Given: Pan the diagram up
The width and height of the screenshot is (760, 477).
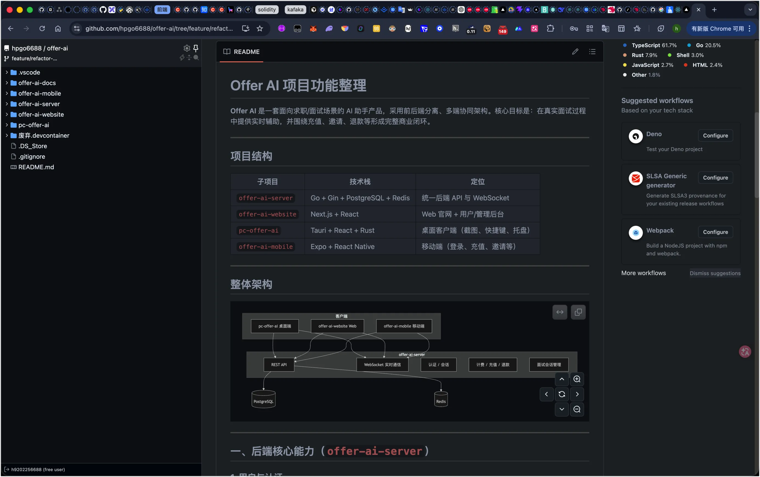Looking at the screenshot, I should click(x=562, y=379).
